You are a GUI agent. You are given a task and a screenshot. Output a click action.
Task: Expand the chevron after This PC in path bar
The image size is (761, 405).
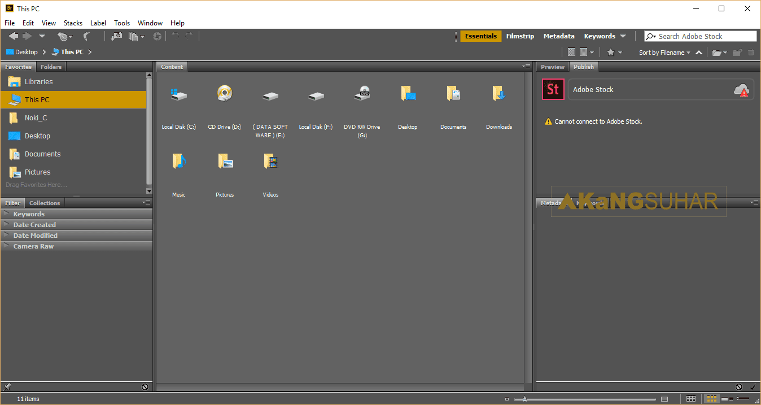tap(90, 52)
